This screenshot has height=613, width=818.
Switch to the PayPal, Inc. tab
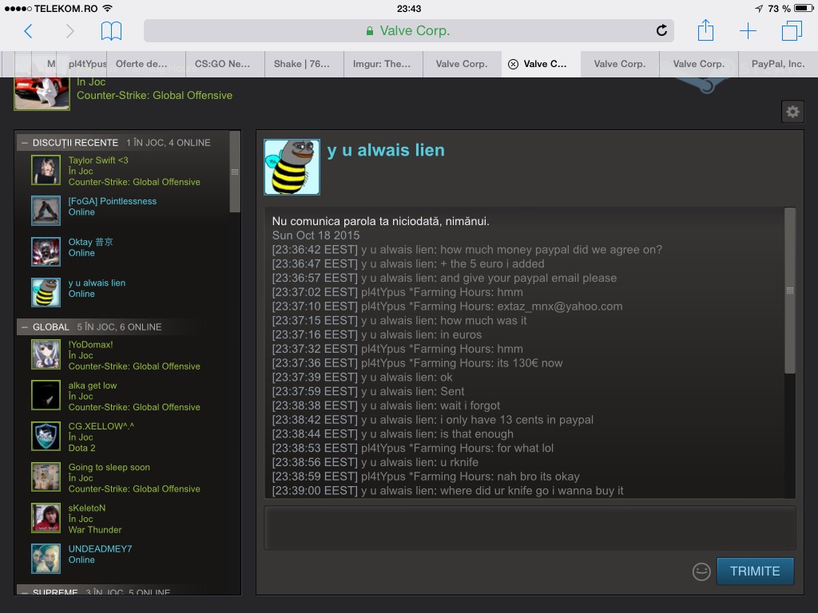pos(777,64)
